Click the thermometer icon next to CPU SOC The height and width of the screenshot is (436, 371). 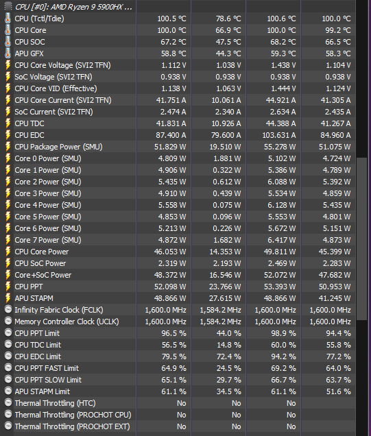(x=8, y=42)
